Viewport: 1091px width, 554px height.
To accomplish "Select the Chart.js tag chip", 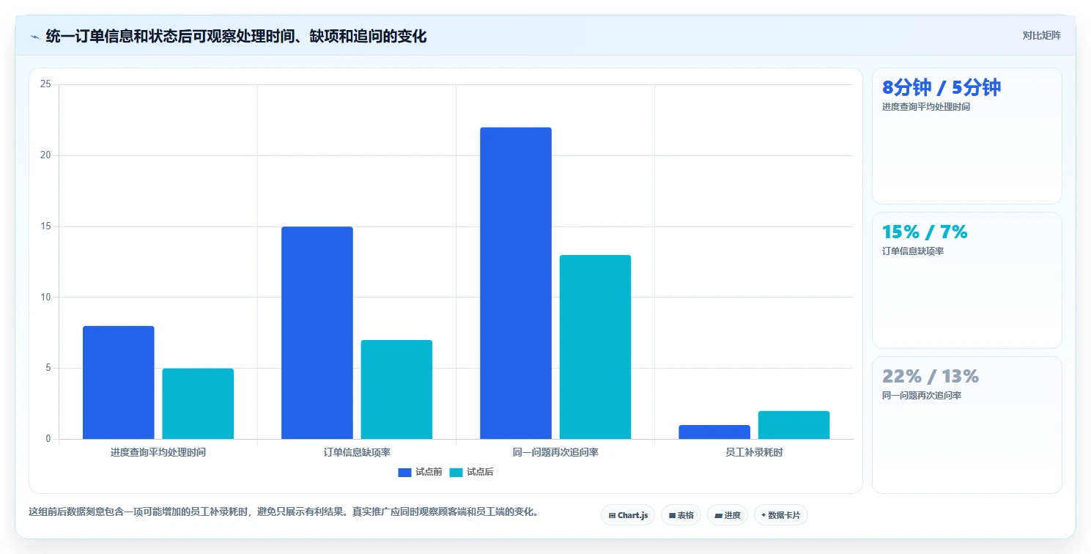I will 628,515.
